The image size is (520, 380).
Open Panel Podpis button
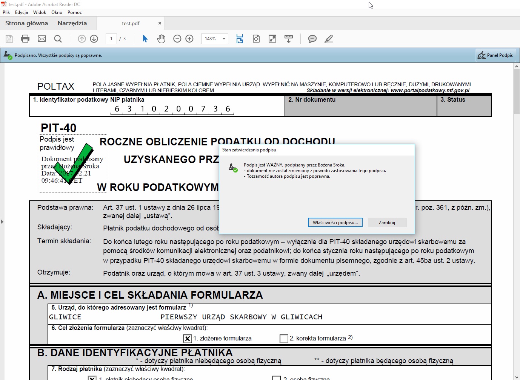click(495, 55)
